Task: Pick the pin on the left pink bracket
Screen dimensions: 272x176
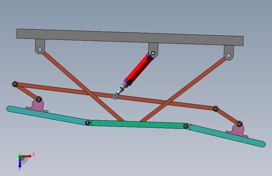Action: coord(39,100)
